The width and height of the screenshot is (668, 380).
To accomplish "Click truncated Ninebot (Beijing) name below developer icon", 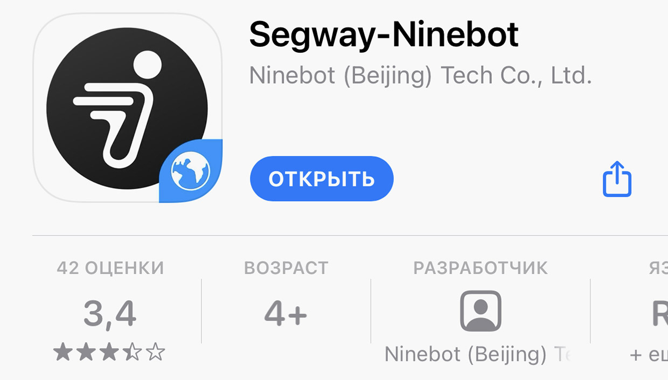I will point(477,355).
